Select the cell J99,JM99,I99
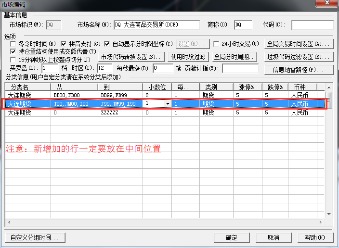This screenshot has width=339, height=248. pos(120,104)
